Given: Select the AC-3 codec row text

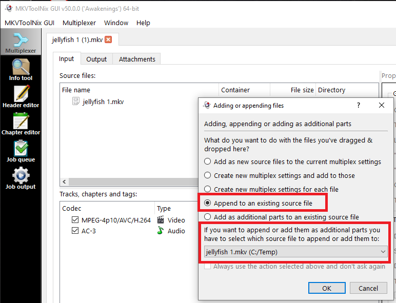Looking at the screenshot, I should (89, 231).
